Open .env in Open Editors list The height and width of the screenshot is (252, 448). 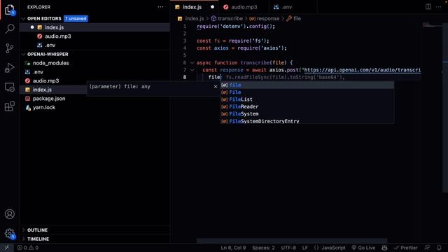click(94, 45)
